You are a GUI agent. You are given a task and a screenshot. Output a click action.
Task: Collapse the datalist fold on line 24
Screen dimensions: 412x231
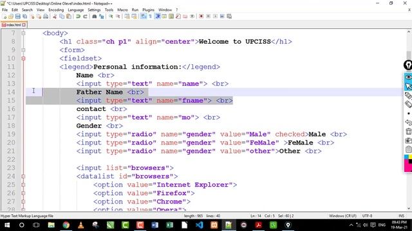[23, 176]
